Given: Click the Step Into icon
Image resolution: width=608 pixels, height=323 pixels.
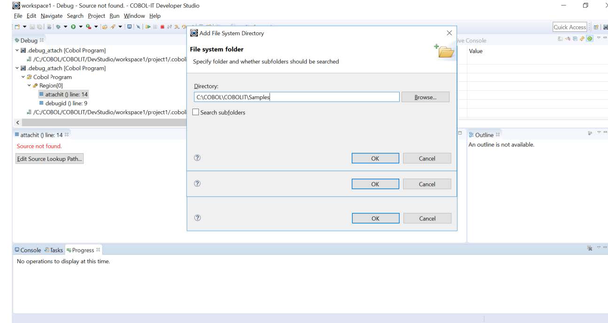Looking at the screenshot, I should (x=176, y=27).
